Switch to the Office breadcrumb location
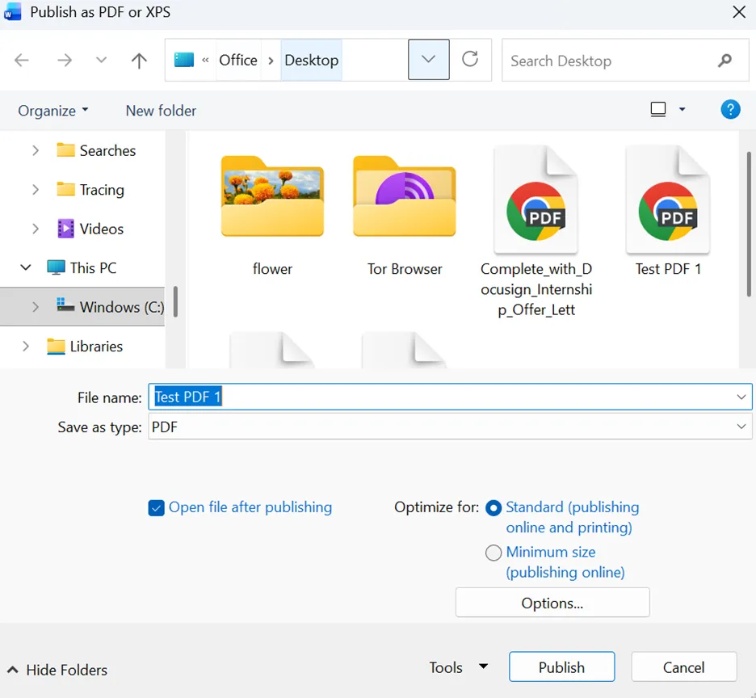 (237, 60)
